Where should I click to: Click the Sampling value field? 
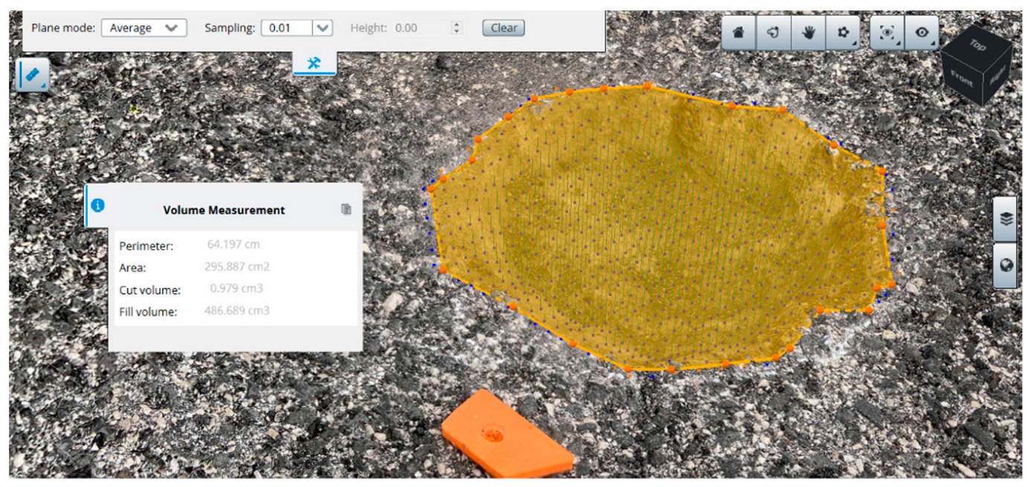coord(287,28)
